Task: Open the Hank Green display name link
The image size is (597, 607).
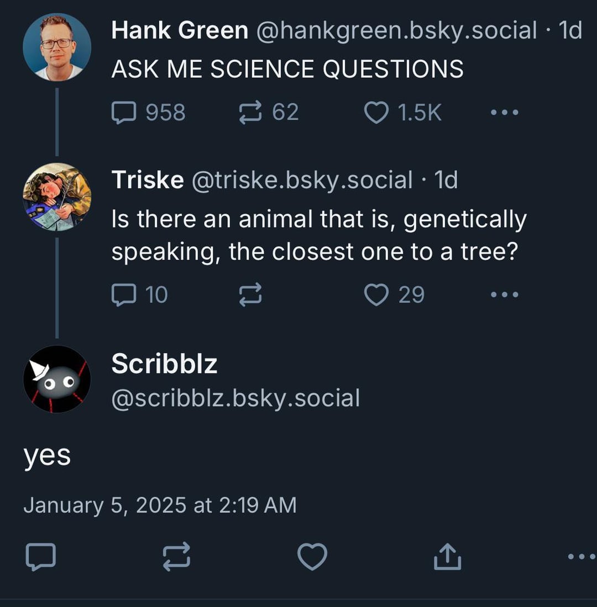Action: coord(180,30)
